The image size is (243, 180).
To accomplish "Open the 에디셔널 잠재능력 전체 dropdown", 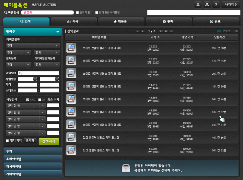I will [x=47, y=65].
